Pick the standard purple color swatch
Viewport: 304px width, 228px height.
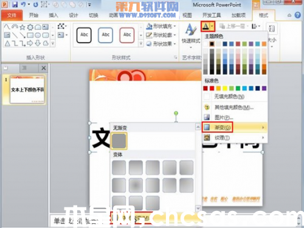(264, 88)
